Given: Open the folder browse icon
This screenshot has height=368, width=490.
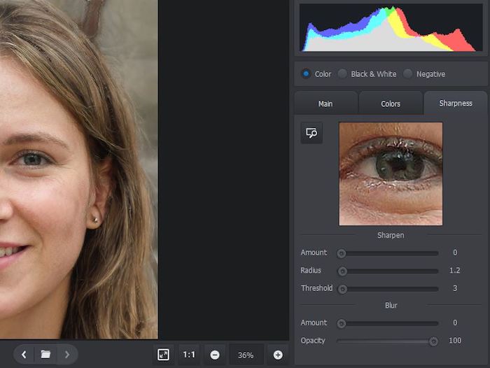Looking at the screenshot, I should (45, 355).
